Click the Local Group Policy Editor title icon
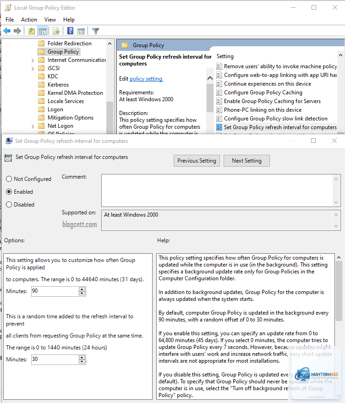Screen dimensions: 345x403 8,8
